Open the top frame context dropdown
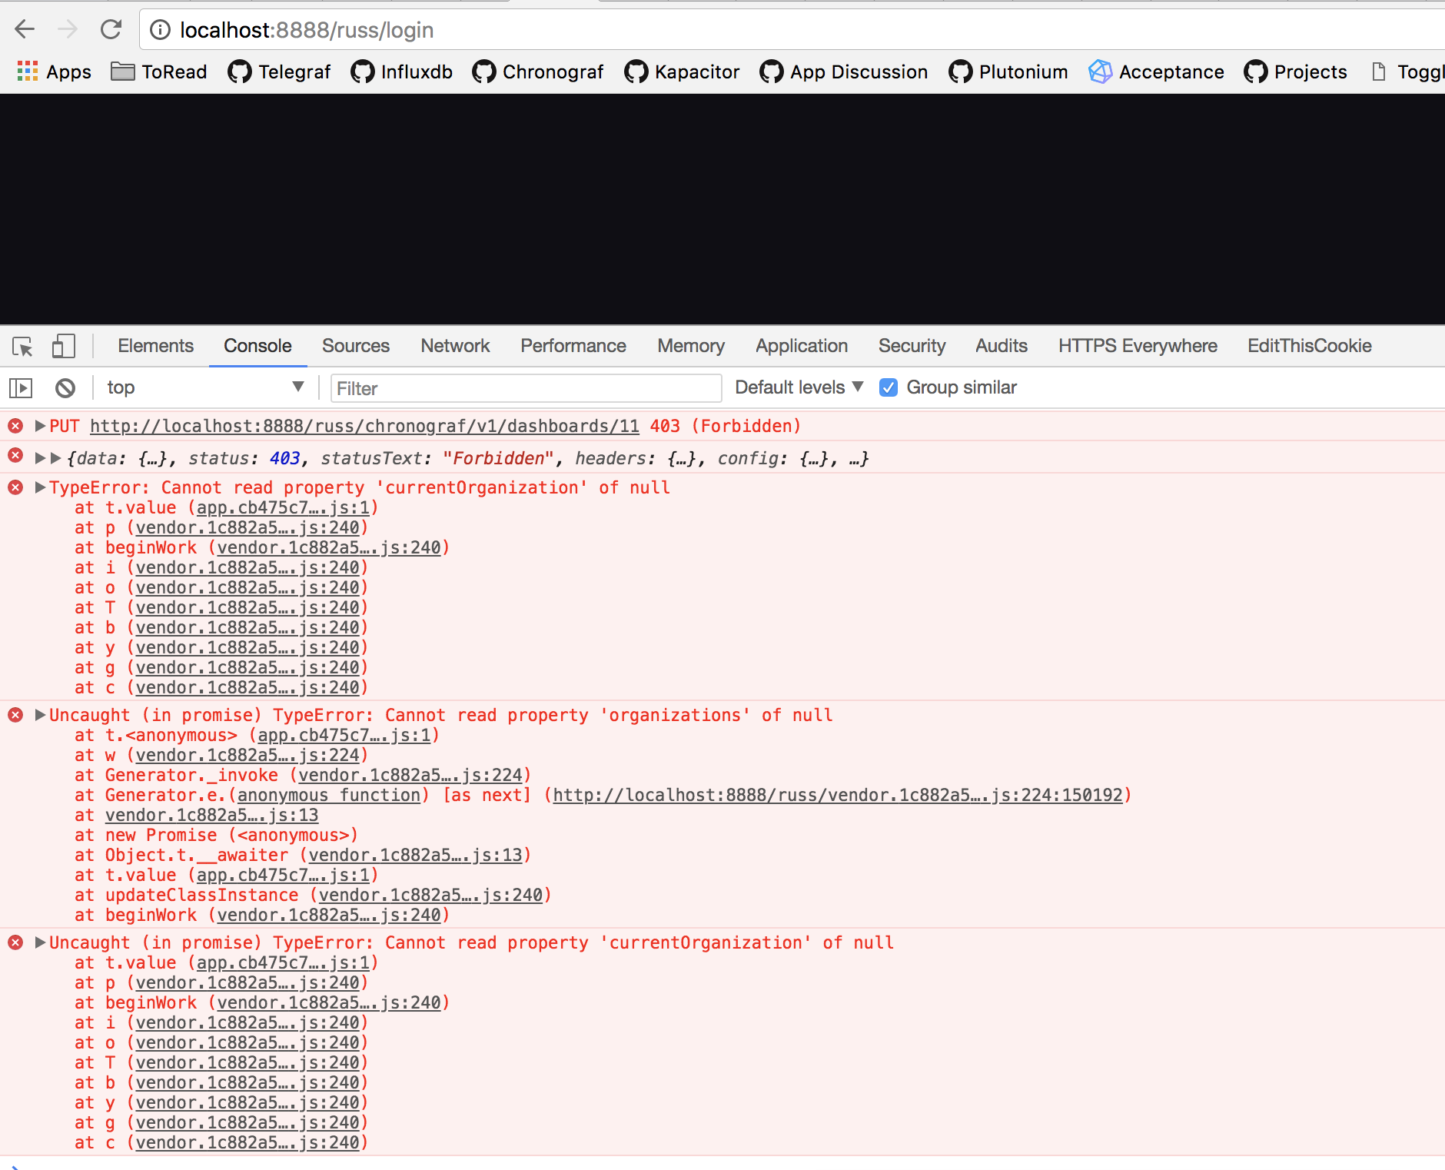This screenshot has height=1170, width=1445. (x=204, y=387)
